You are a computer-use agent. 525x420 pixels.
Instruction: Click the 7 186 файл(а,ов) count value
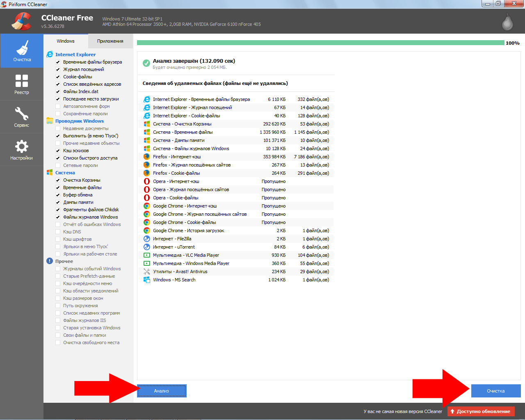pos(311,157)
